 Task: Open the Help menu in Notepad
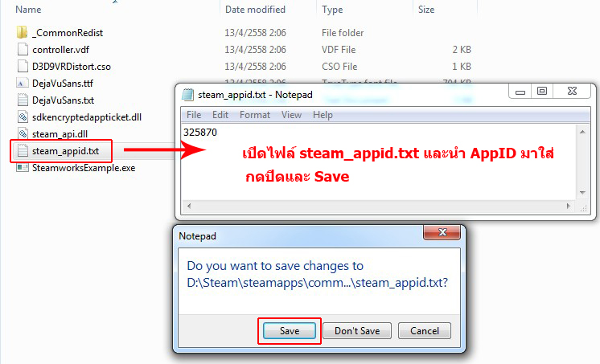pos(323,115)
